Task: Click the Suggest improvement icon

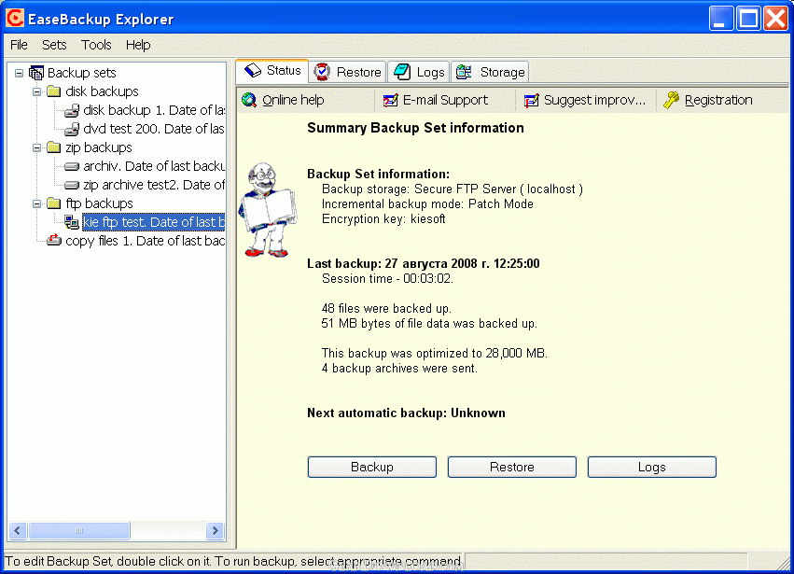Action: click(531, 100)
